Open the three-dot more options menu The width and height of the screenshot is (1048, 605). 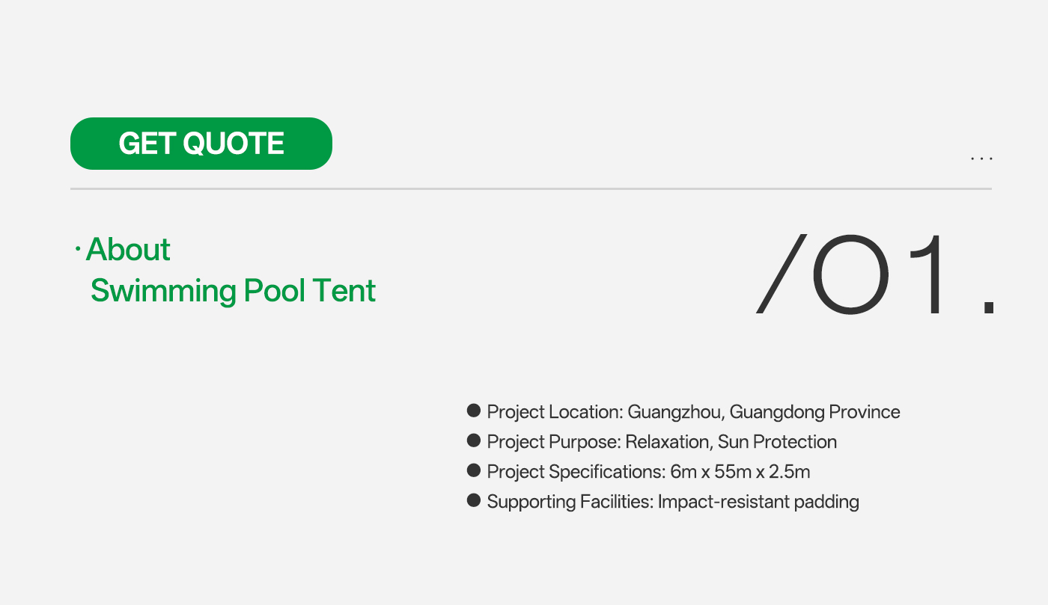click(981, 159)
